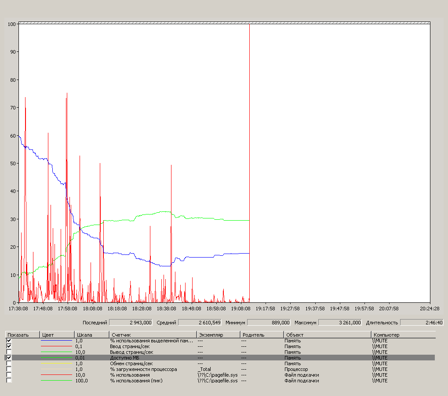Toggle the 'Доступно МБ' counter checkbox
Viewport: 448px width, 396px height.
pyautogui.click(x=9, y=358)
